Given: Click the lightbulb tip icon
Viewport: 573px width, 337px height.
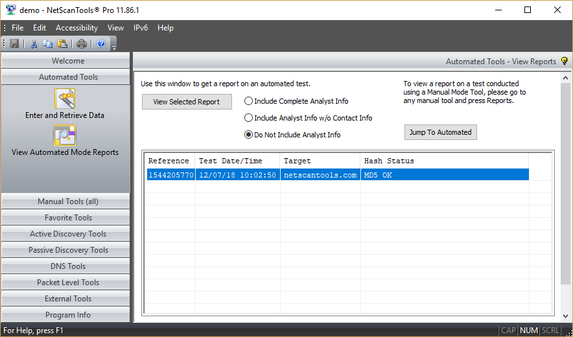Looking at the screenshot, I should pos(565,61).
